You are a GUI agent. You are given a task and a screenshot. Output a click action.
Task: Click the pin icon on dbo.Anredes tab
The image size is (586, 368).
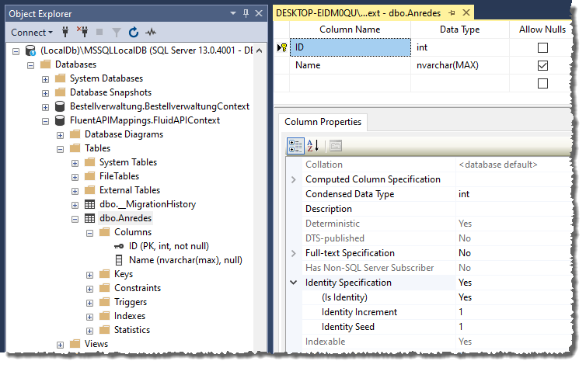point(452,13)
